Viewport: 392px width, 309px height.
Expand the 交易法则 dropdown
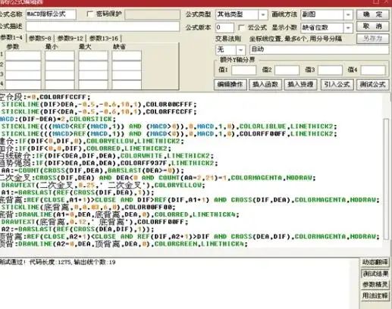pos(240,50)
